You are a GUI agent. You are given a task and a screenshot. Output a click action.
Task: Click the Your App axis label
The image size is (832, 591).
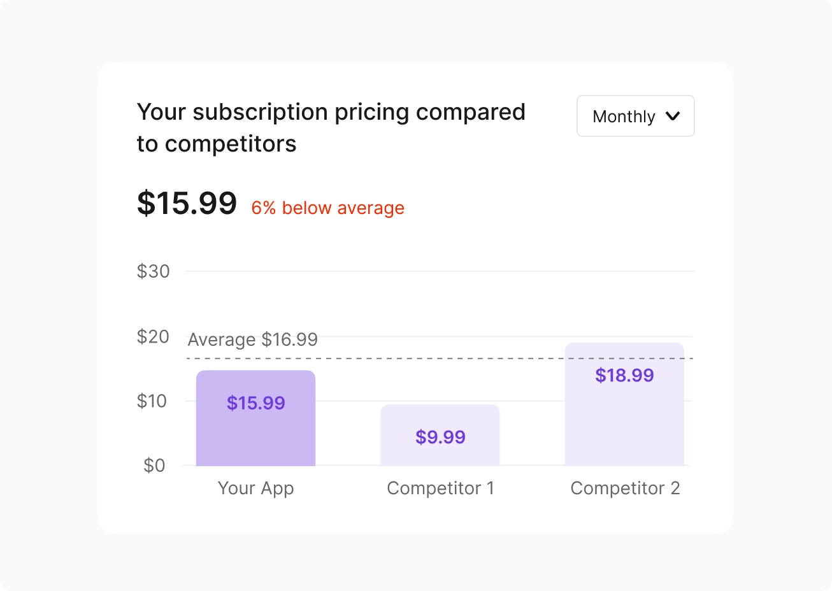(x=255, y=488)
